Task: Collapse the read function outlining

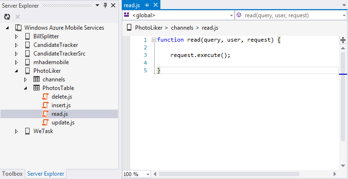Action: 154,40
